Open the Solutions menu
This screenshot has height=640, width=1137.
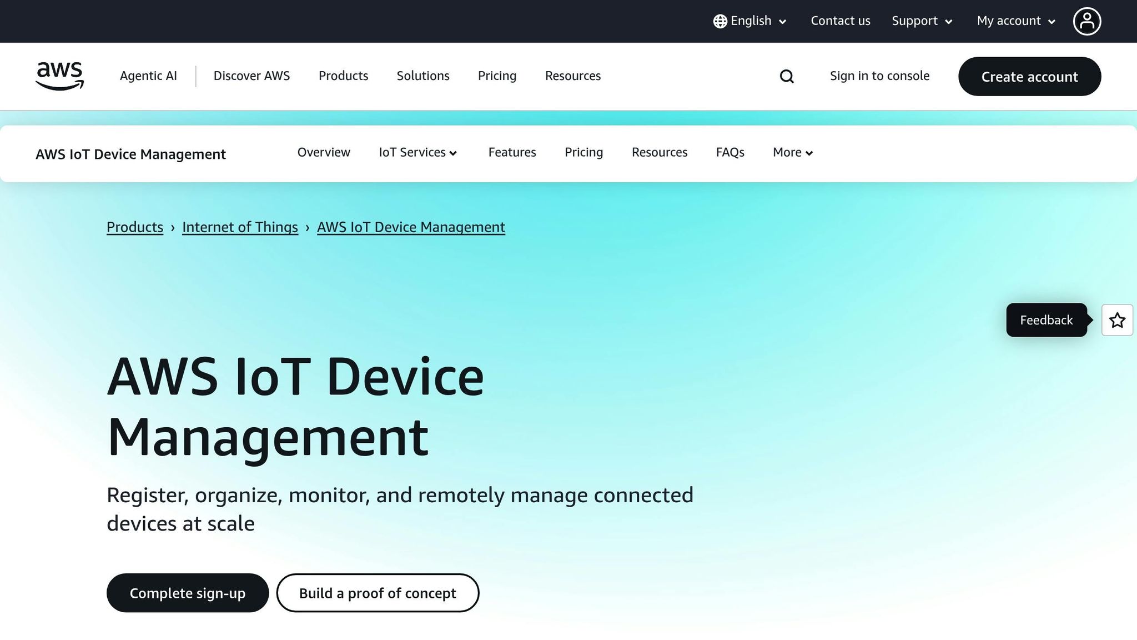click(x=423, y=76)
